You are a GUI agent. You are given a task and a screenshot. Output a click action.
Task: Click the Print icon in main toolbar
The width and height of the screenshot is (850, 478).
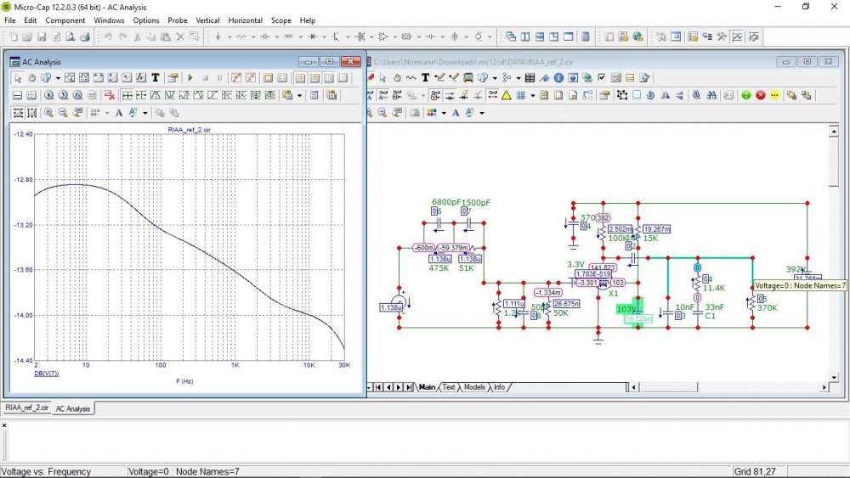[x=85, y=37]
